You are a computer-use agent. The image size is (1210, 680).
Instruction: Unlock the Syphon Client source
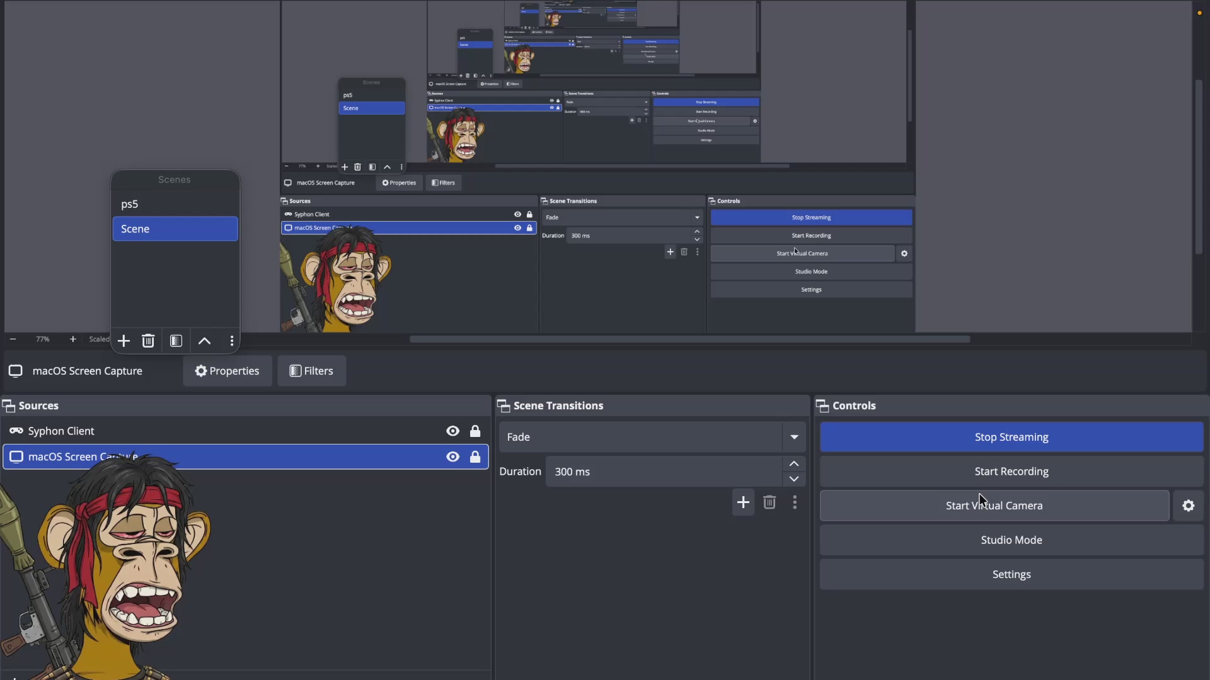[x=475, y=431]
